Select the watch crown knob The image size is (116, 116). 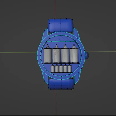coord(87,55)
